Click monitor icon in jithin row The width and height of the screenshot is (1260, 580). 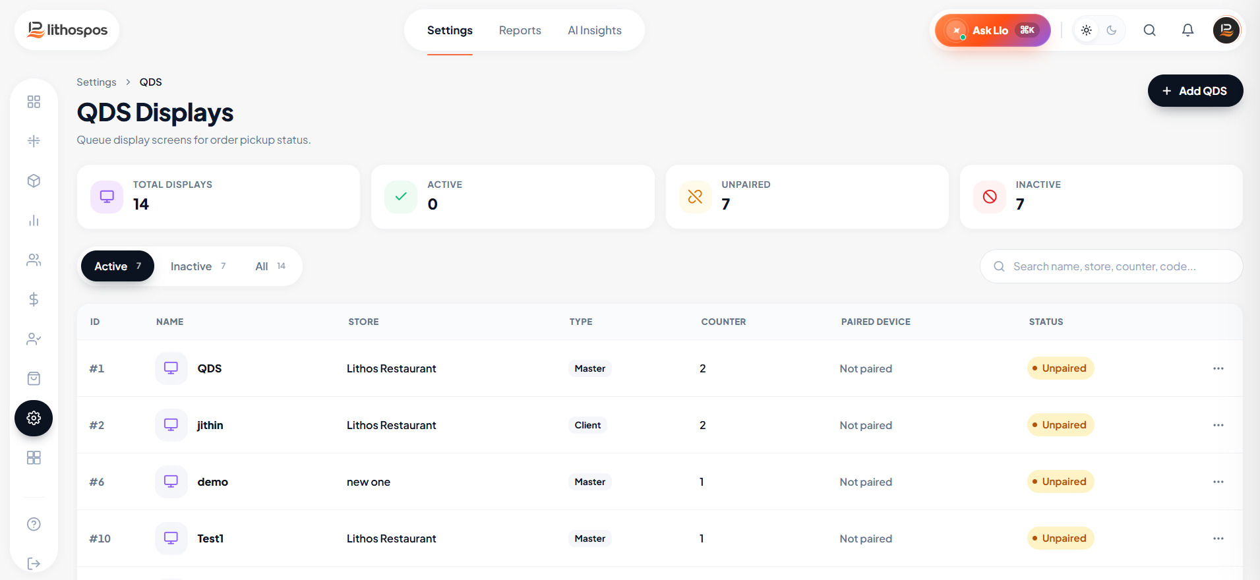[x=171, y=425]
